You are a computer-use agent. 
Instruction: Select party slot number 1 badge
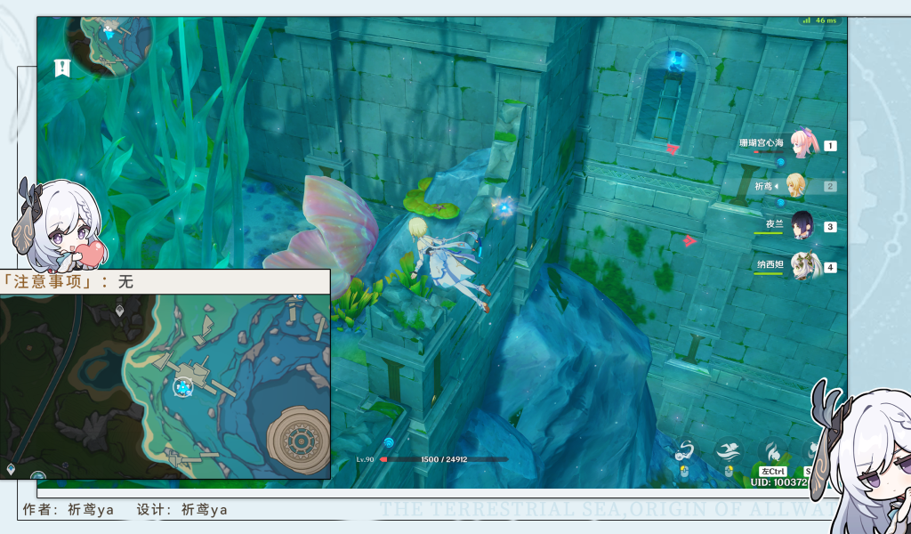[830, 146]
